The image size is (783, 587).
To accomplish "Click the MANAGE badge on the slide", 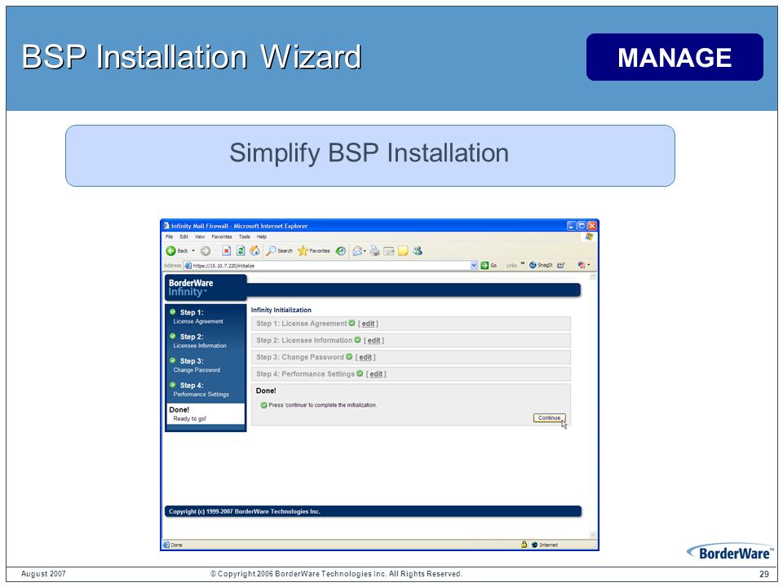I will tap(675, 57).
